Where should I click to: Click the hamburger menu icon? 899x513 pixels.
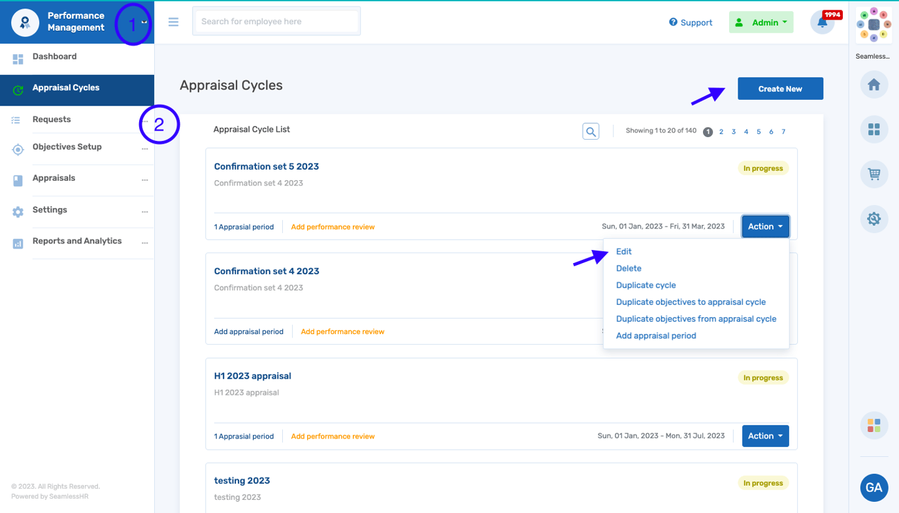point(173,22)
